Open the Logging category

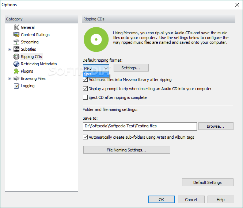tap(28, 86)
